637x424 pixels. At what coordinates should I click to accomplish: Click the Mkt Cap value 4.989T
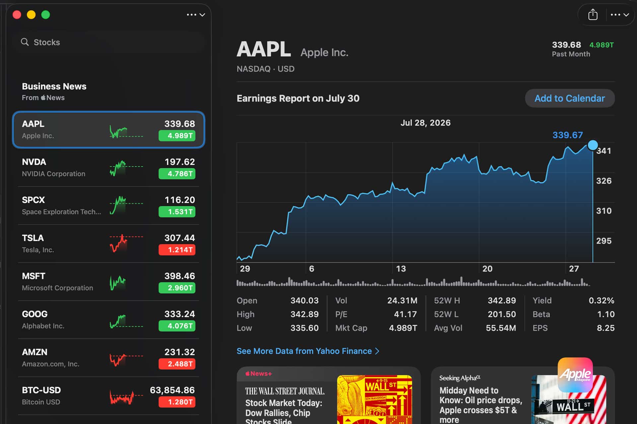[x=403, y=328]
